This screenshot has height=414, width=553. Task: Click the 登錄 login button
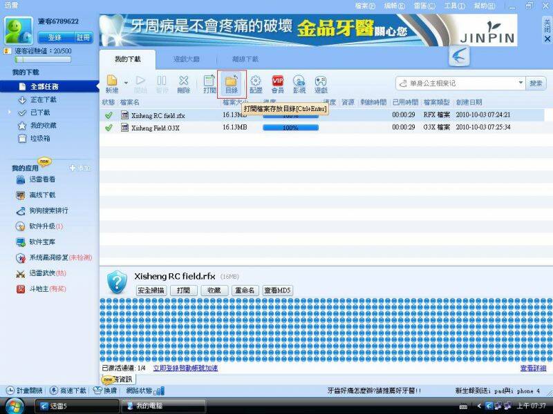click(55, 37)
